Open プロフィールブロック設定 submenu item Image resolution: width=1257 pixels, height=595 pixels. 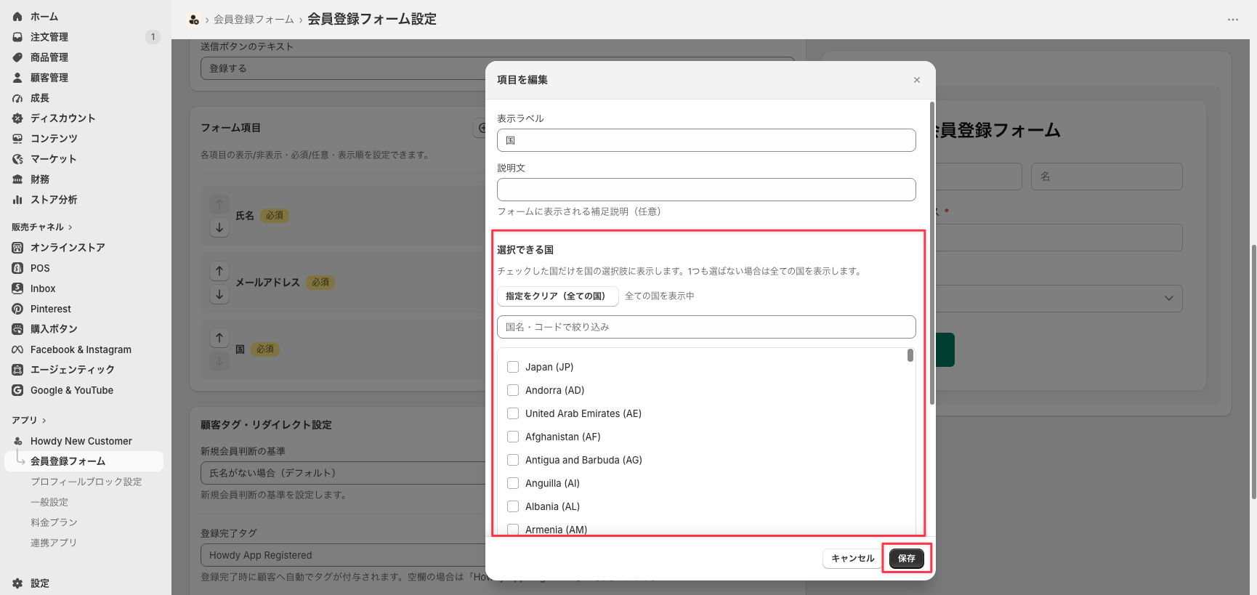pyautogui.click(x=86, y=482)
